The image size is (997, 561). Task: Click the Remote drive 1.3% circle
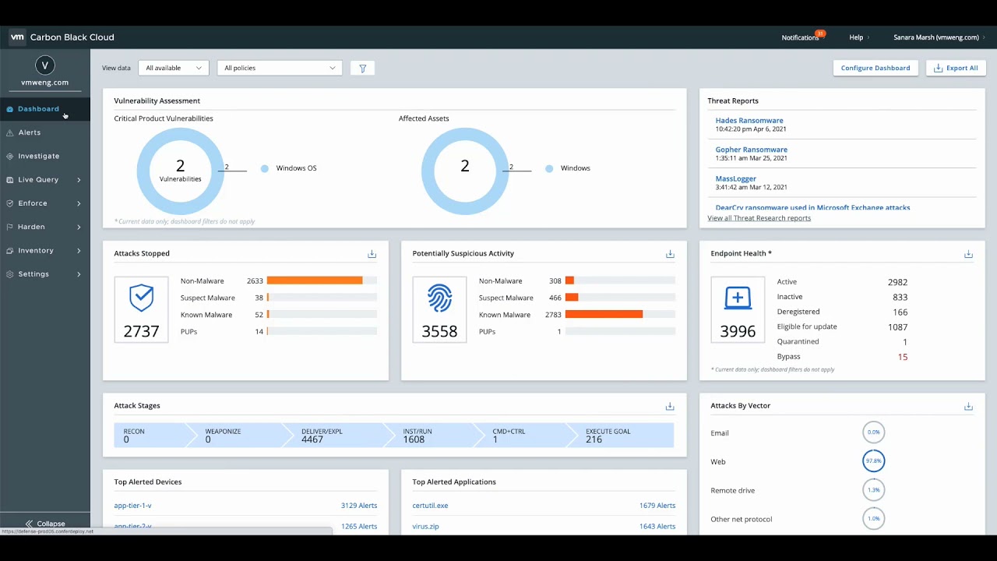pos(873,490)
